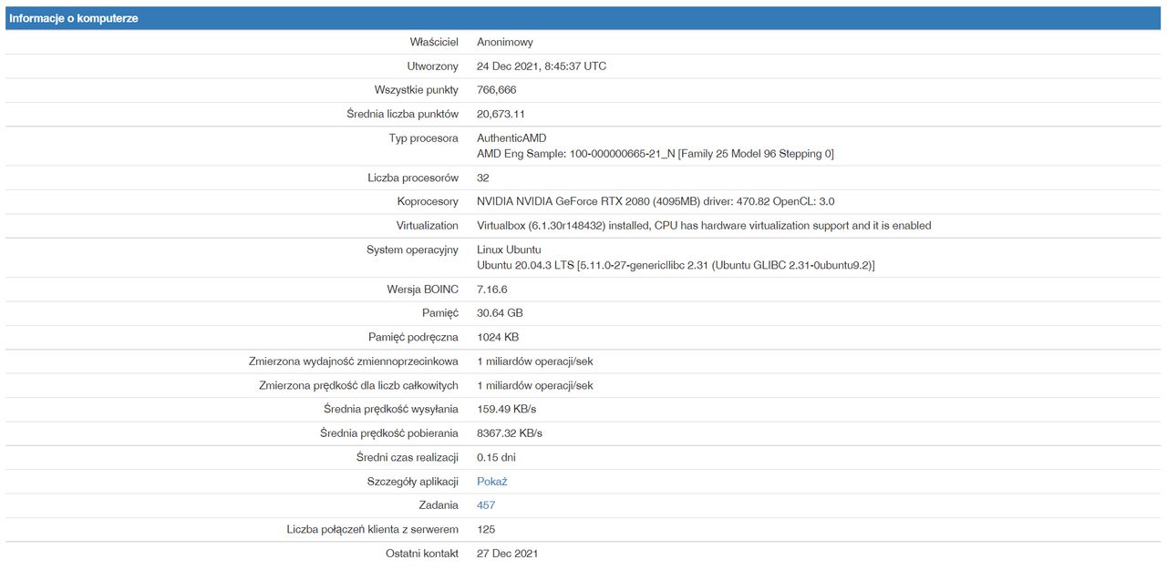Select owner value Anonimowy
Viewport: 1167px width, 570px height.
(x=505, y=42)
